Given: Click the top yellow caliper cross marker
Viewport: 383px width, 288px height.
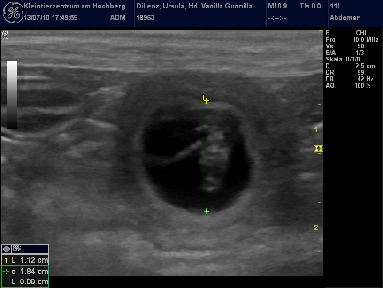Looking at the screenshot, I should (207, 101).
